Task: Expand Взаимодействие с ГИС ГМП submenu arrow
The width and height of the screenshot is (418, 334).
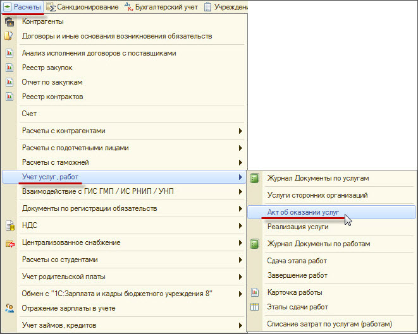Action: pos(240,191)
